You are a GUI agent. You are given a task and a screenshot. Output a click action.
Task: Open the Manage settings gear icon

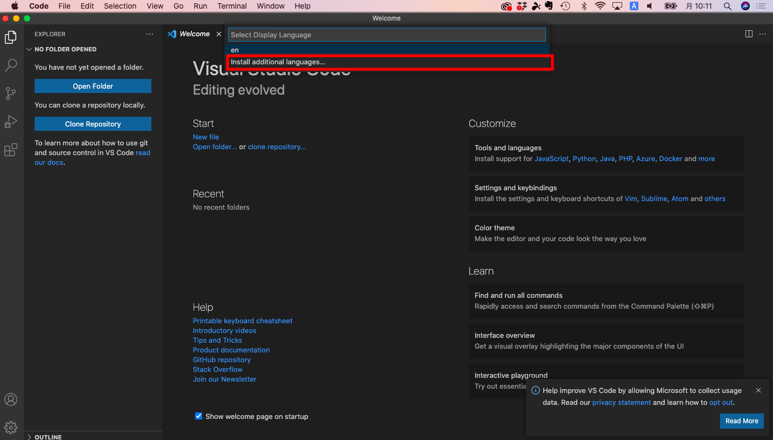pos(11,427)
